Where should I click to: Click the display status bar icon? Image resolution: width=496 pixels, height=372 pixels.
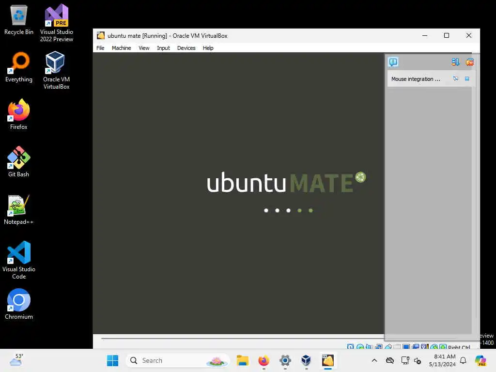[x=406, y=347]
